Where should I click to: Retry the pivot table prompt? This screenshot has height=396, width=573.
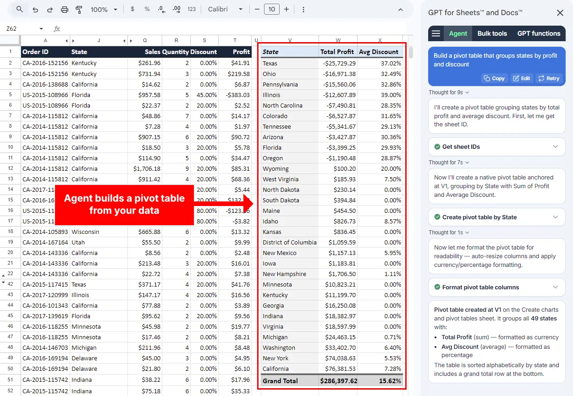[x=549, y=78]
